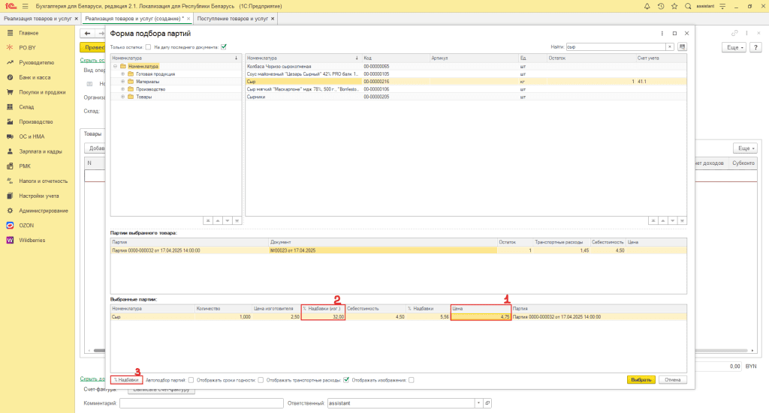
Task: Click the №00023 от 17.04.2025 document cell
Action: coord(382,250)
